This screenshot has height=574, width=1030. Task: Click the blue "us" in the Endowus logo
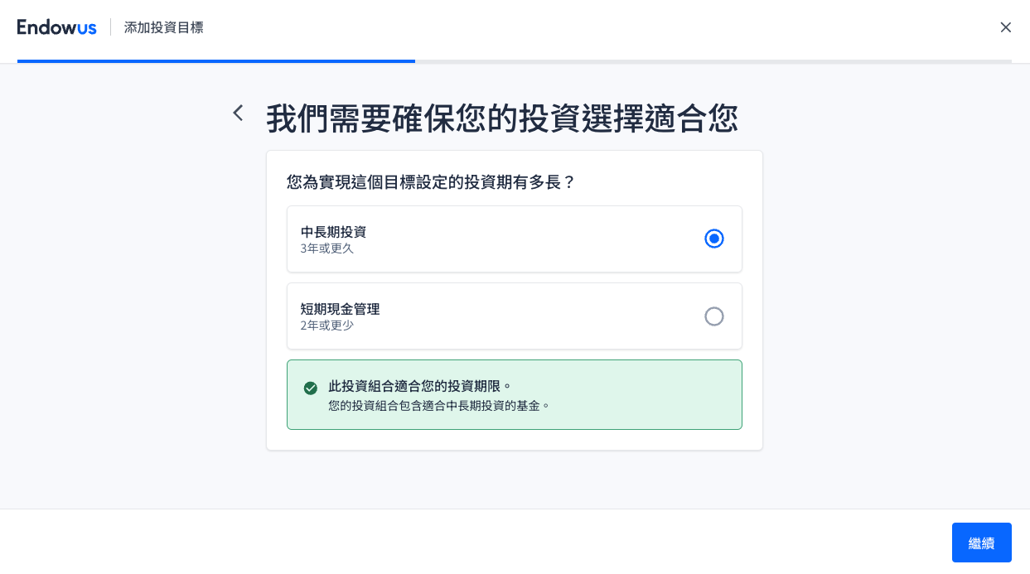tap(86, 27)
